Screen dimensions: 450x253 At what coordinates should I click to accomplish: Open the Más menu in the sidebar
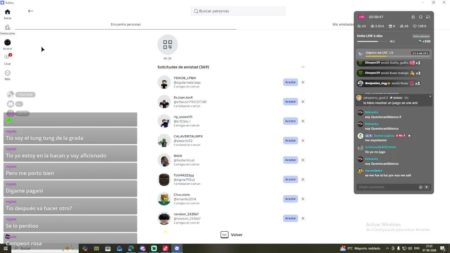(x=7, y=75)
